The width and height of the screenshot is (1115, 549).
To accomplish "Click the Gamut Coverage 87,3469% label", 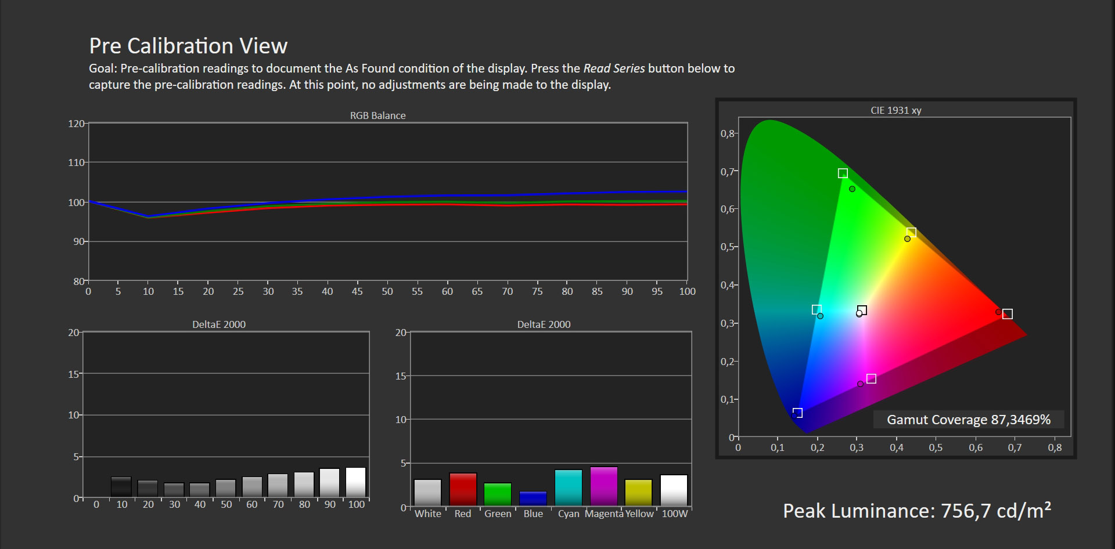I will click(969, 420).
